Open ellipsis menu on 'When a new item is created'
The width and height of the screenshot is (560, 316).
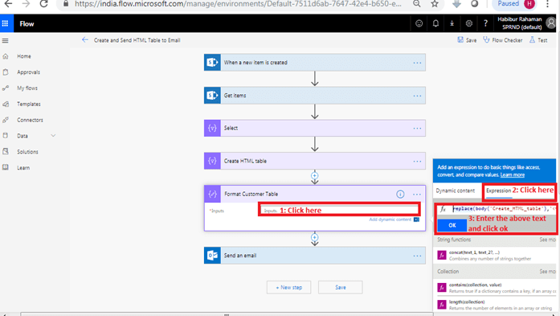(417, 63)
